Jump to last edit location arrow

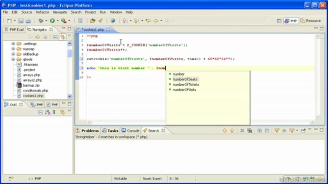(148, 21)
